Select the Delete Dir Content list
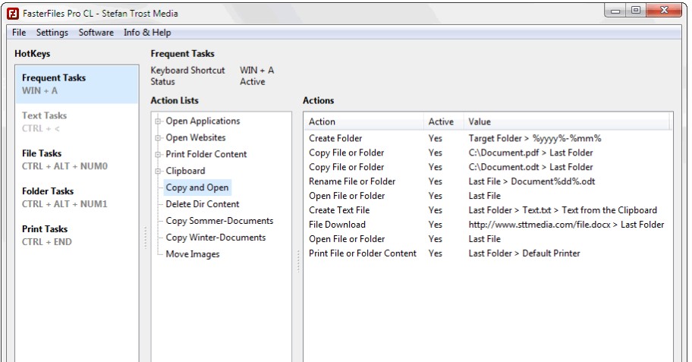 point(202,204)
